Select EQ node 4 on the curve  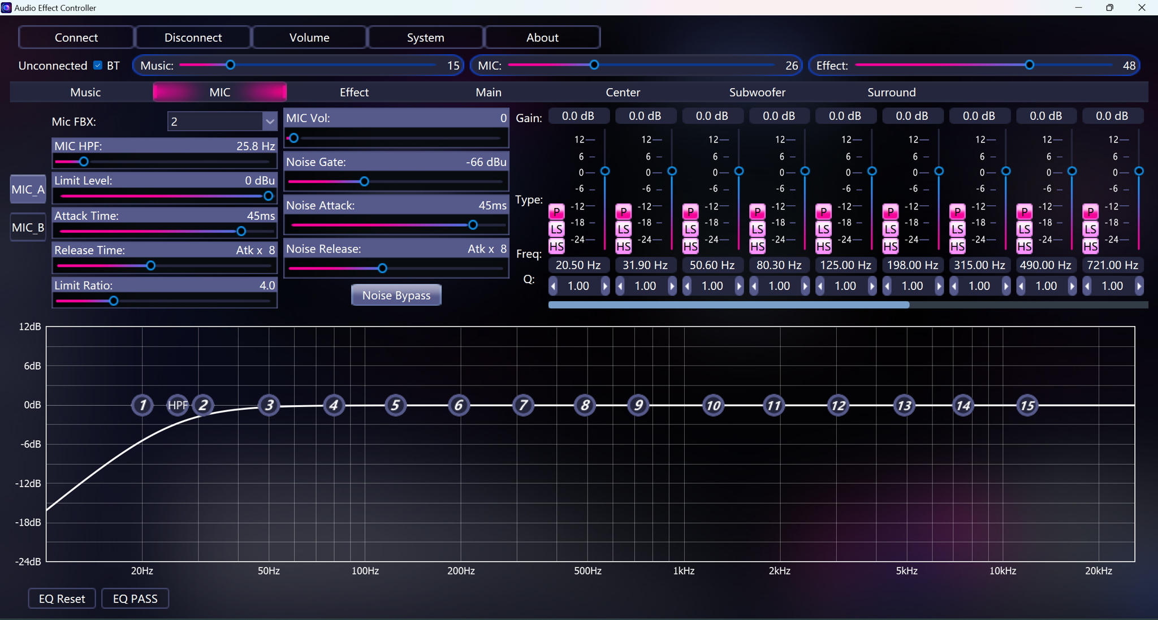click(334, 405)
